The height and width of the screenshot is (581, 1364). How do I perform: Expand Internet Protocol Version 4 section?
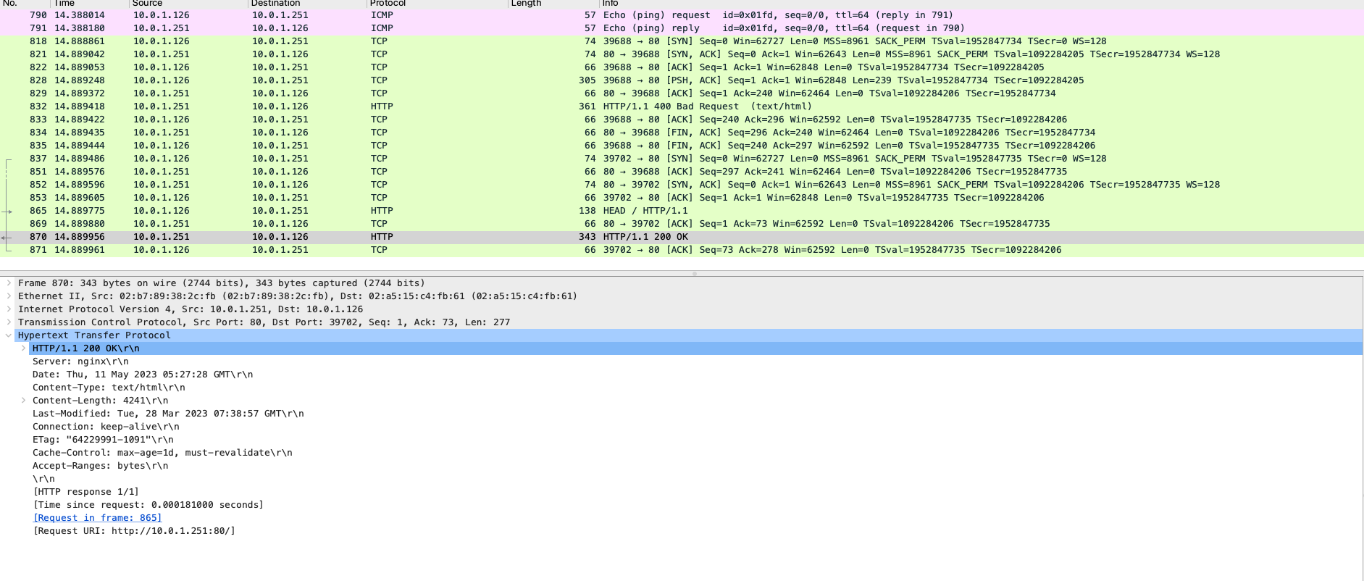(9, 309)
